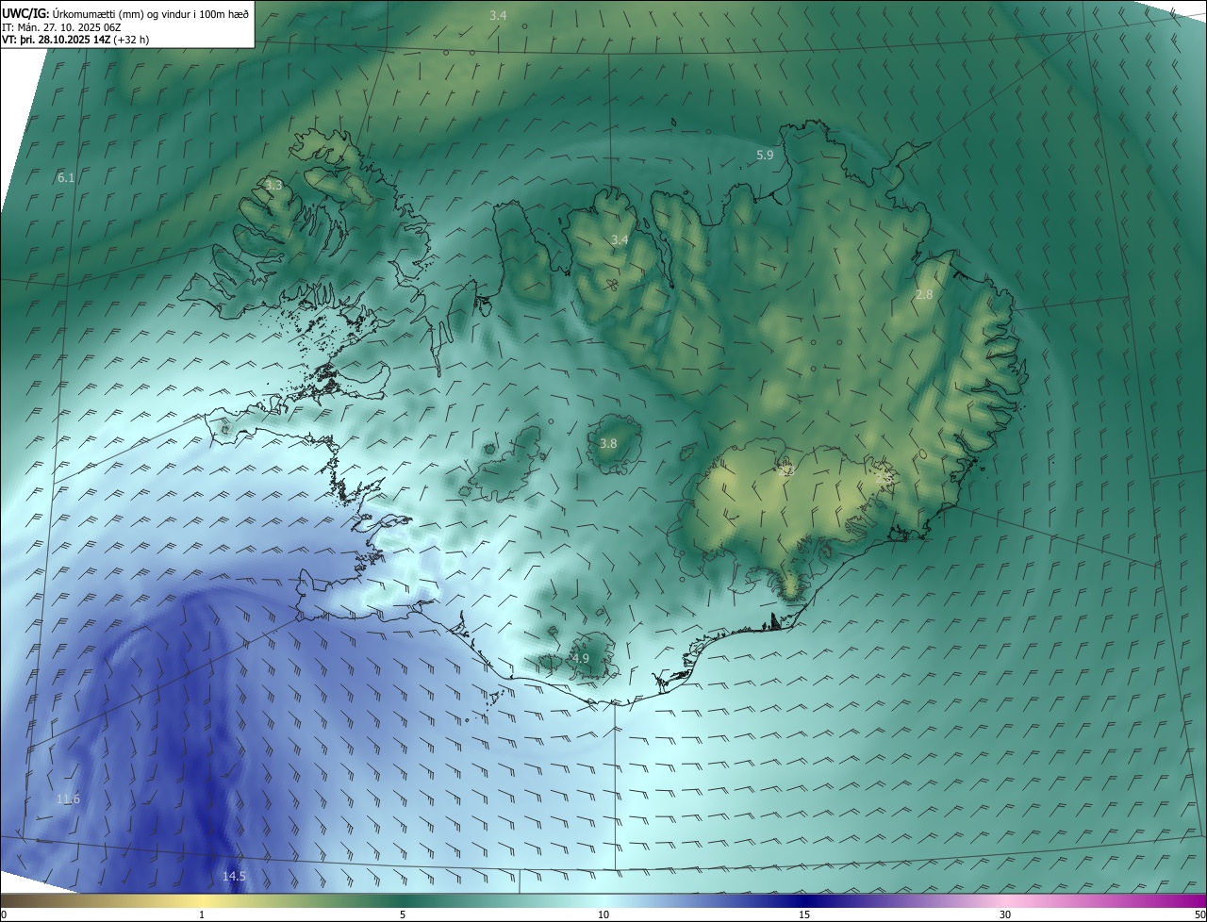Click the 2.3 value on Vatnajökull glacier
Screen dimensions: 1207x922
786,470
